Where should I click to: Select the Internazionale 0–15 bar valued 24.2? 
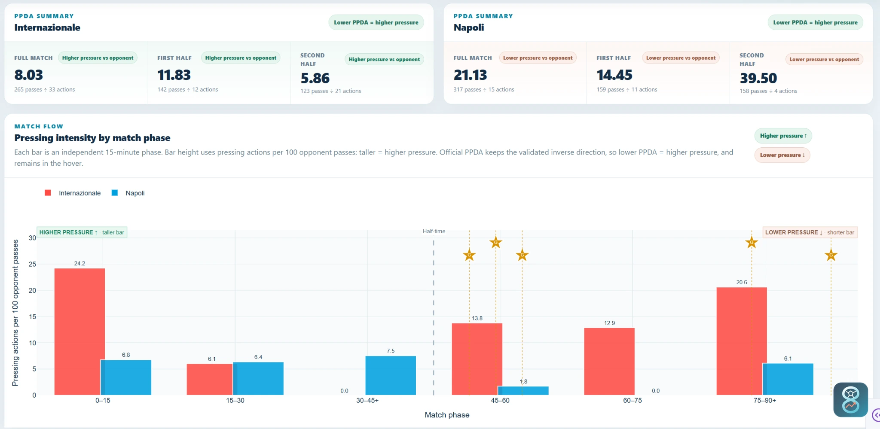coord(79,332)
